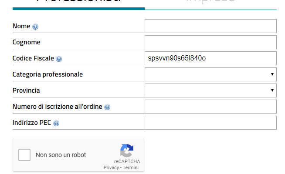Click help icon beside Numero di iscrizione all'ordine

tap(107, 107)
